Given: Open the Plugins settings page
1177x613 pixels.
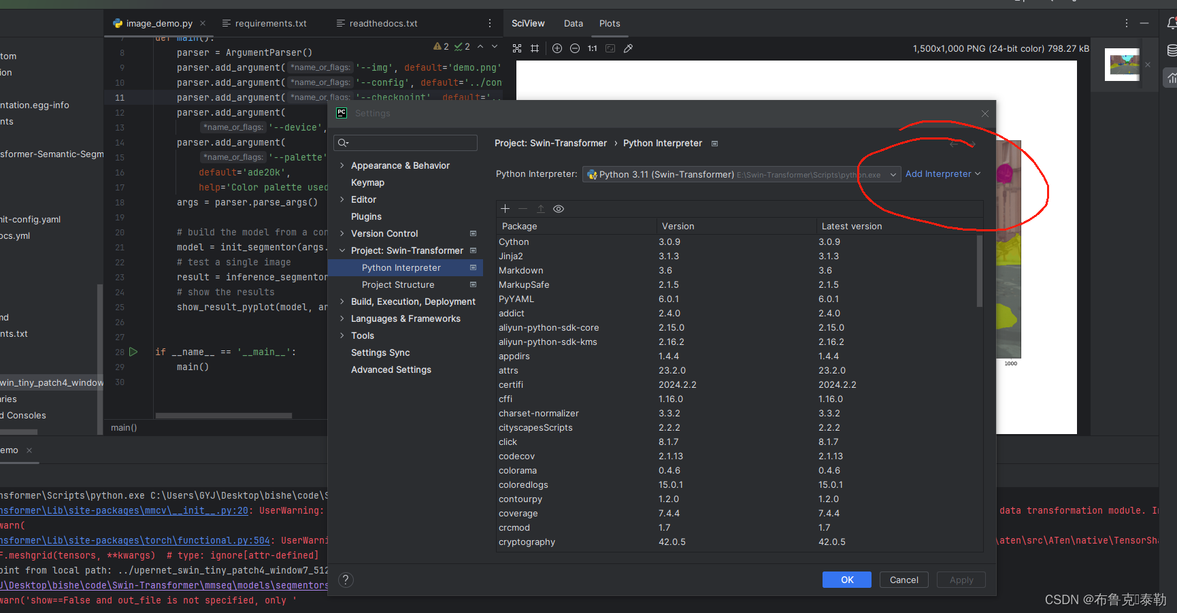Looking at the screenshot, I should tap(366, 216).
